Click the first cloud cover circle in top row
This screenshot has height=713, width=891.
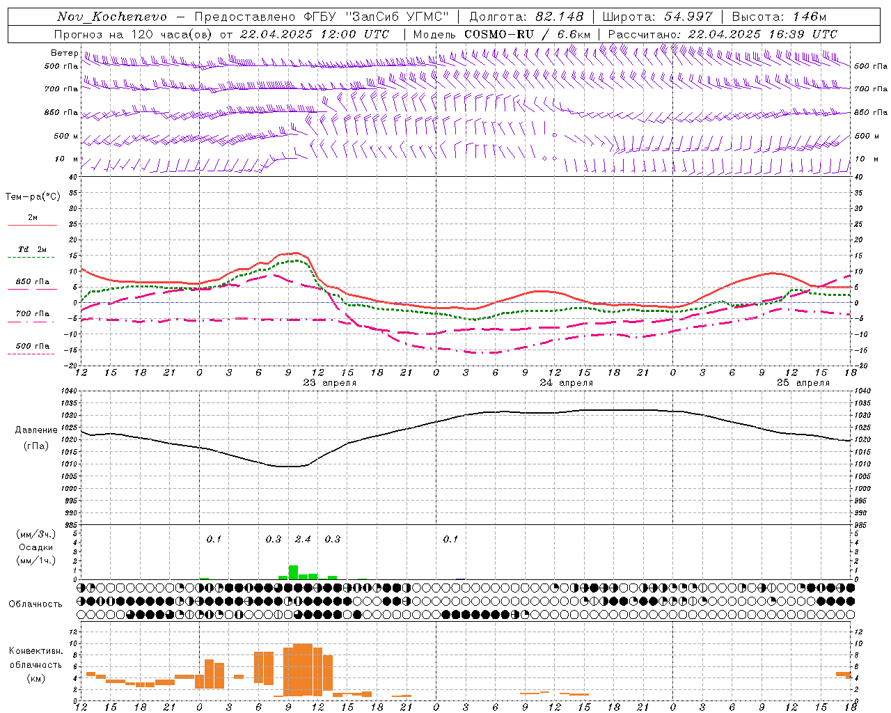click(x=81, y=588)
